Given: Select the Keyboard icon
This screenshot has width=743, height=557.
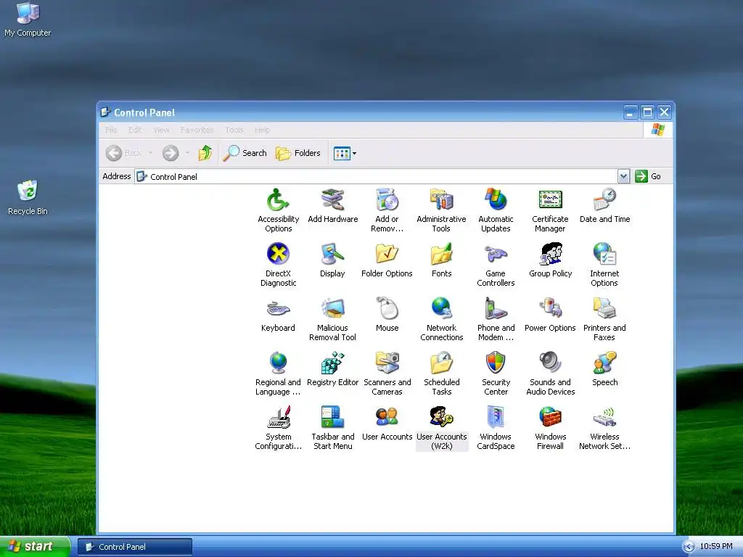Looking at the screenshot, I should [278, 315].
